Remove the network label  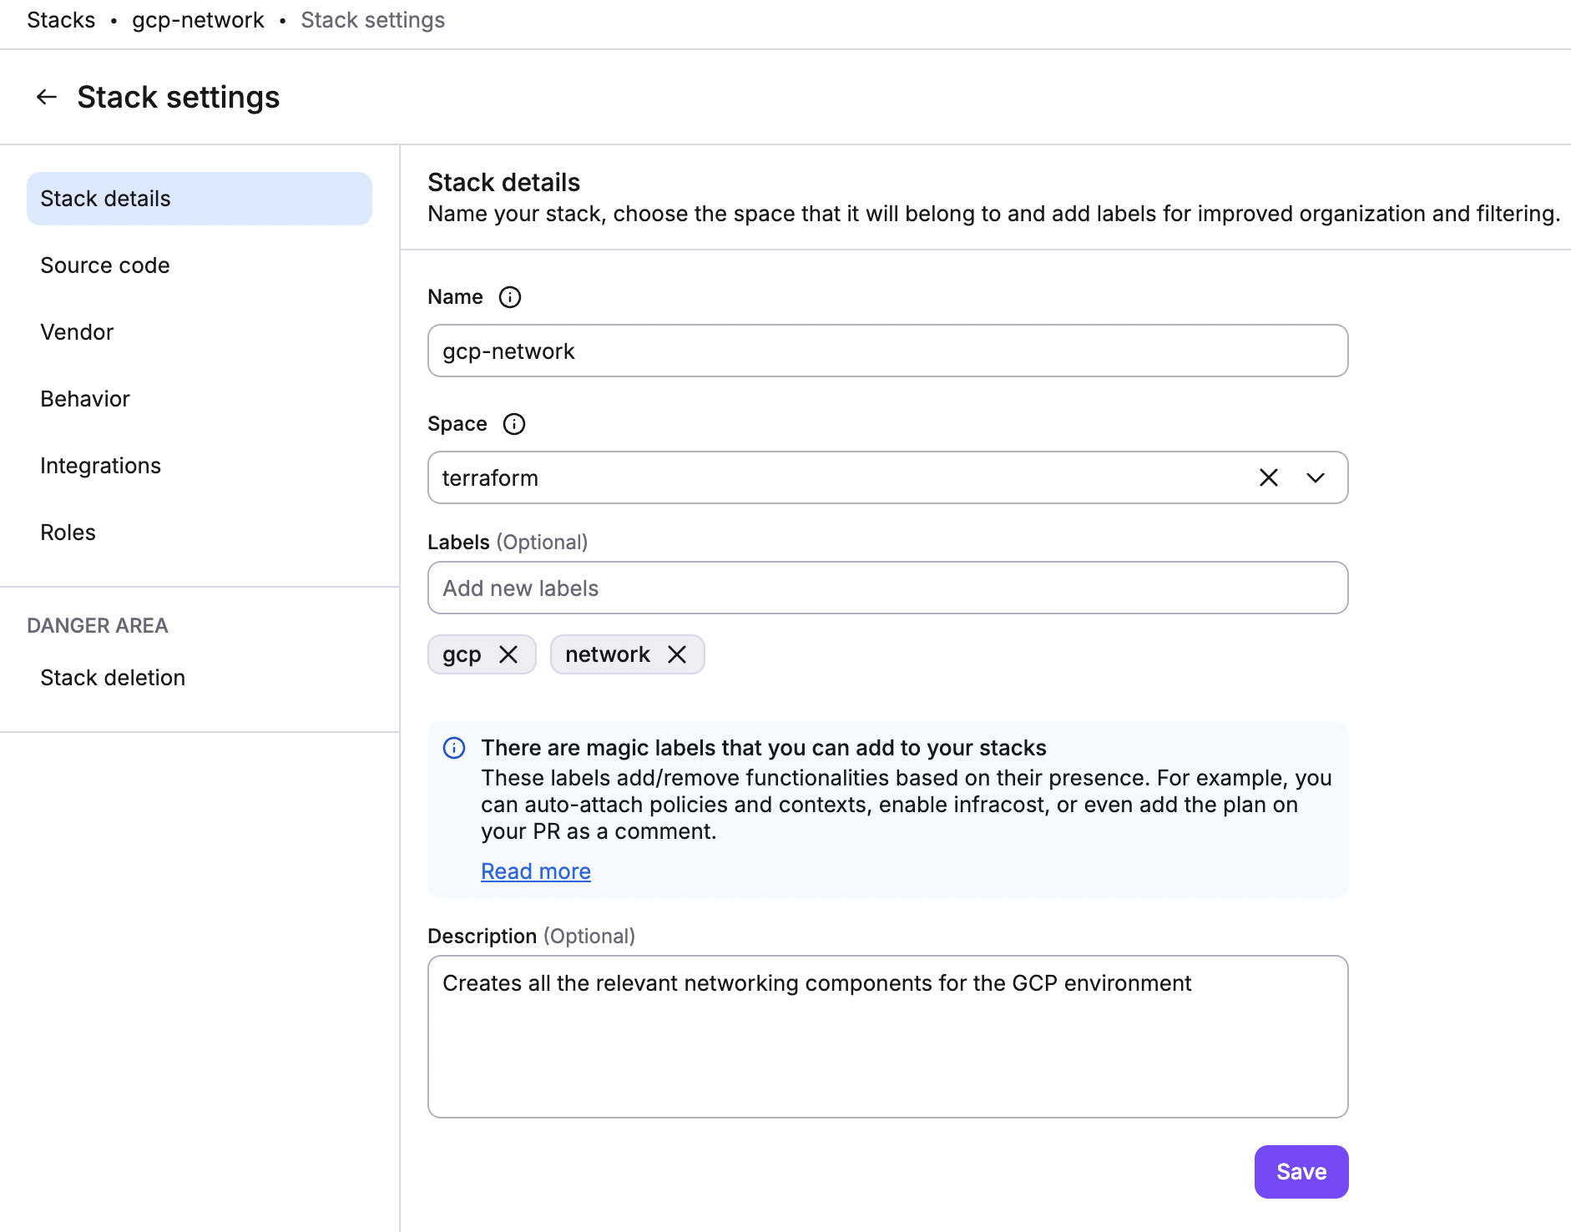(x=677, y=654)
